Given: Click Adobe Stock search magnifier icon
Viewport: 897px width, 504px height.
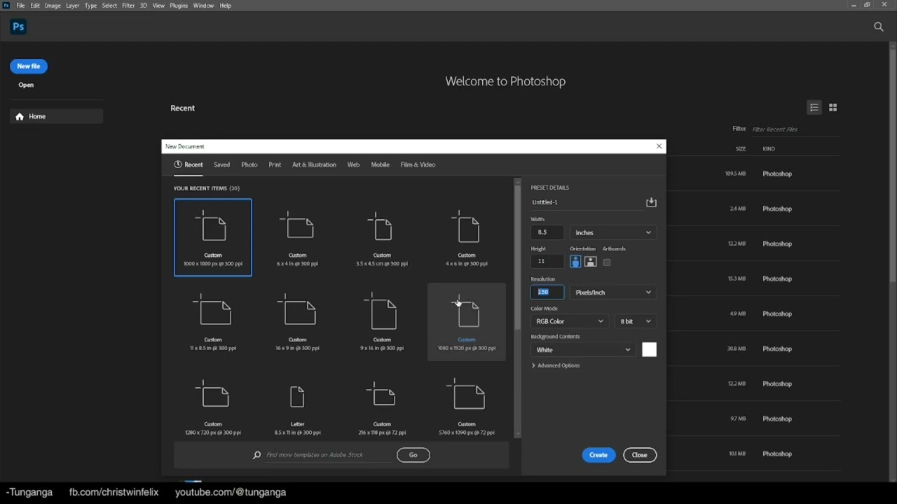Looking at the screenshot, I should (x=256, y=455).
